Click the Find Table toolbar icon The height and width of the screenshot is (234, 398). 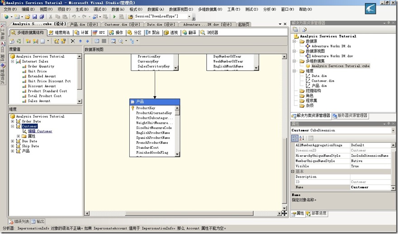[113, 41]
